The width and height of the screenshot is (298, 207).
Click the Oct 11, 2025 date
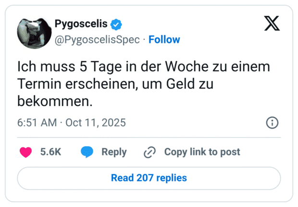pos(96,123)
